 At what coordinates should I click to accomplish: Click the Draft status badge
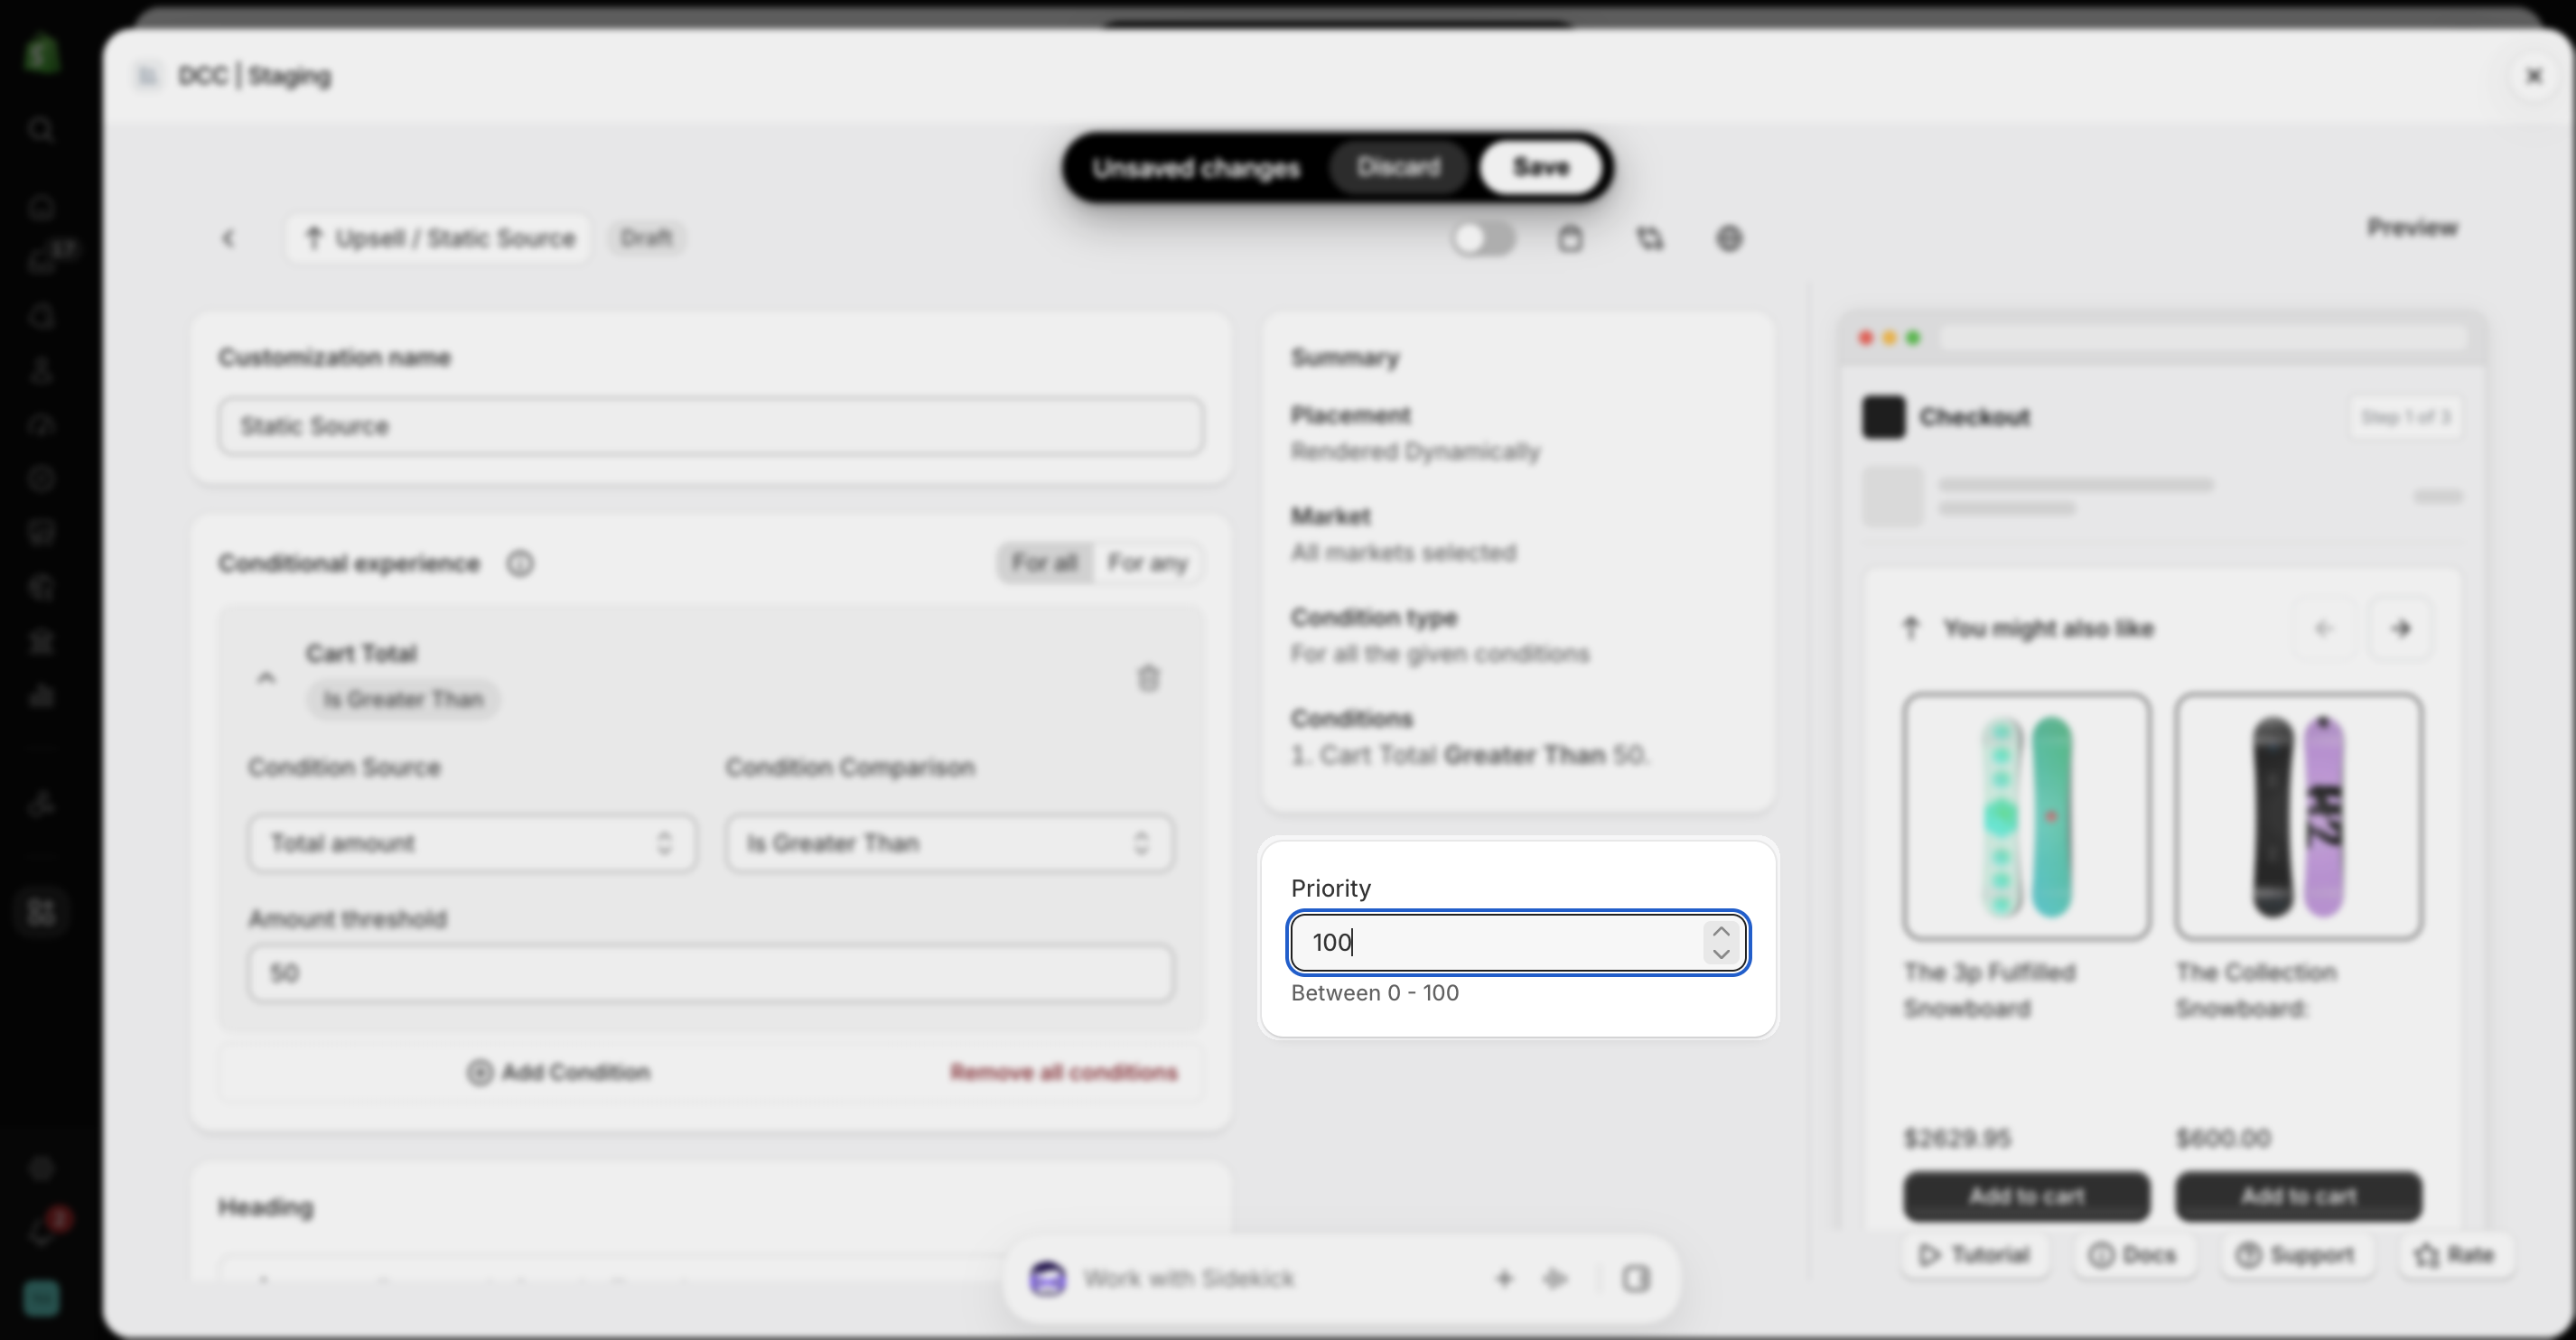pyautogui.click(x=646, y=238)
